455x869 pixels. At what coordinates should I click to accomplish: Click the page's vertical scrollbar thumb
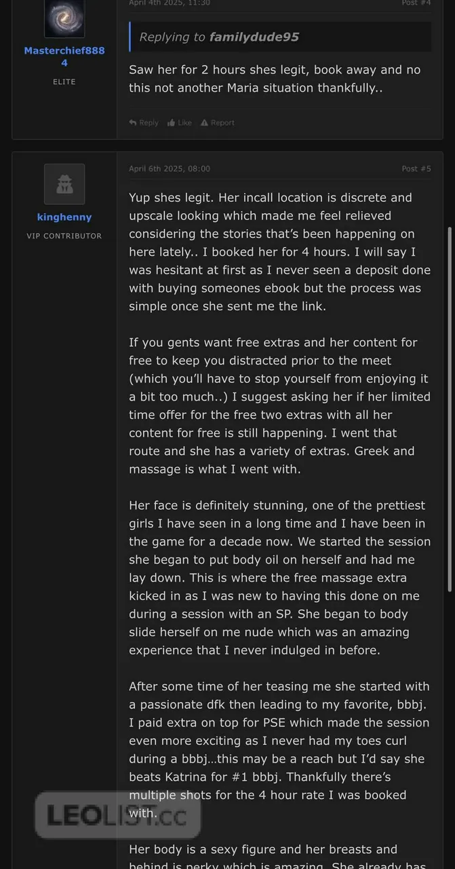[x=448, y=407]
